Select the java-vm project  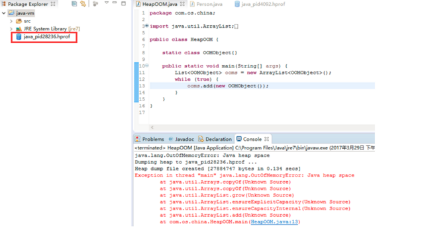[x=25, y=13]
